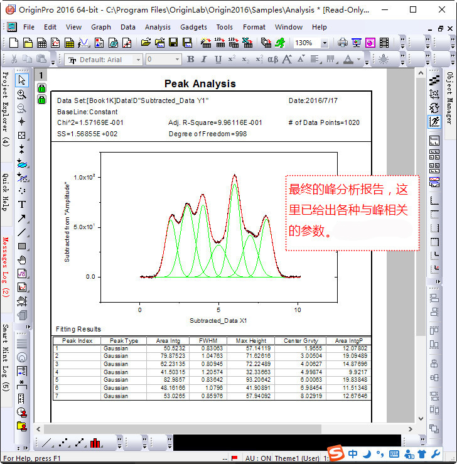This screenshot has height=464, width=457.
Task: Expand the Default: Arial font dropdown
Action: pos(138,60)
